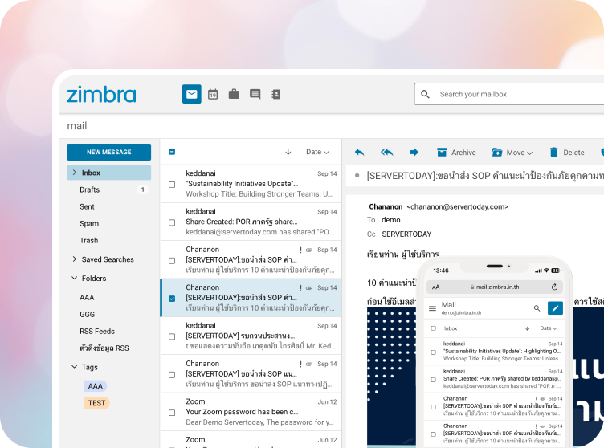Open the Mail app icon
The width and height of the screenshot is (604, 448).
191,94
